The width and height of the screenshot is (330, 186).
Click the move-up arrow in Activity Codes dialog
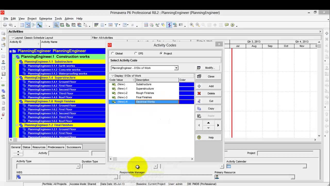point(208,123)
